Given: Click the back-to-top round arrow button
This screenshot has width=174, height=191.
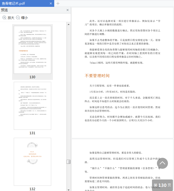Looking at the screenshot, I should point(162,163).
